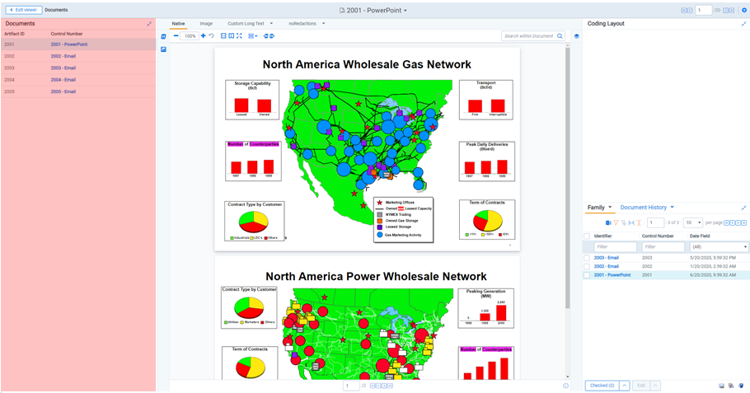Image resolution: width=750 pixels, height=393 pixels.
Task: Go to last page of Family list
Action: pyautogui.click(x=744, y=222)
